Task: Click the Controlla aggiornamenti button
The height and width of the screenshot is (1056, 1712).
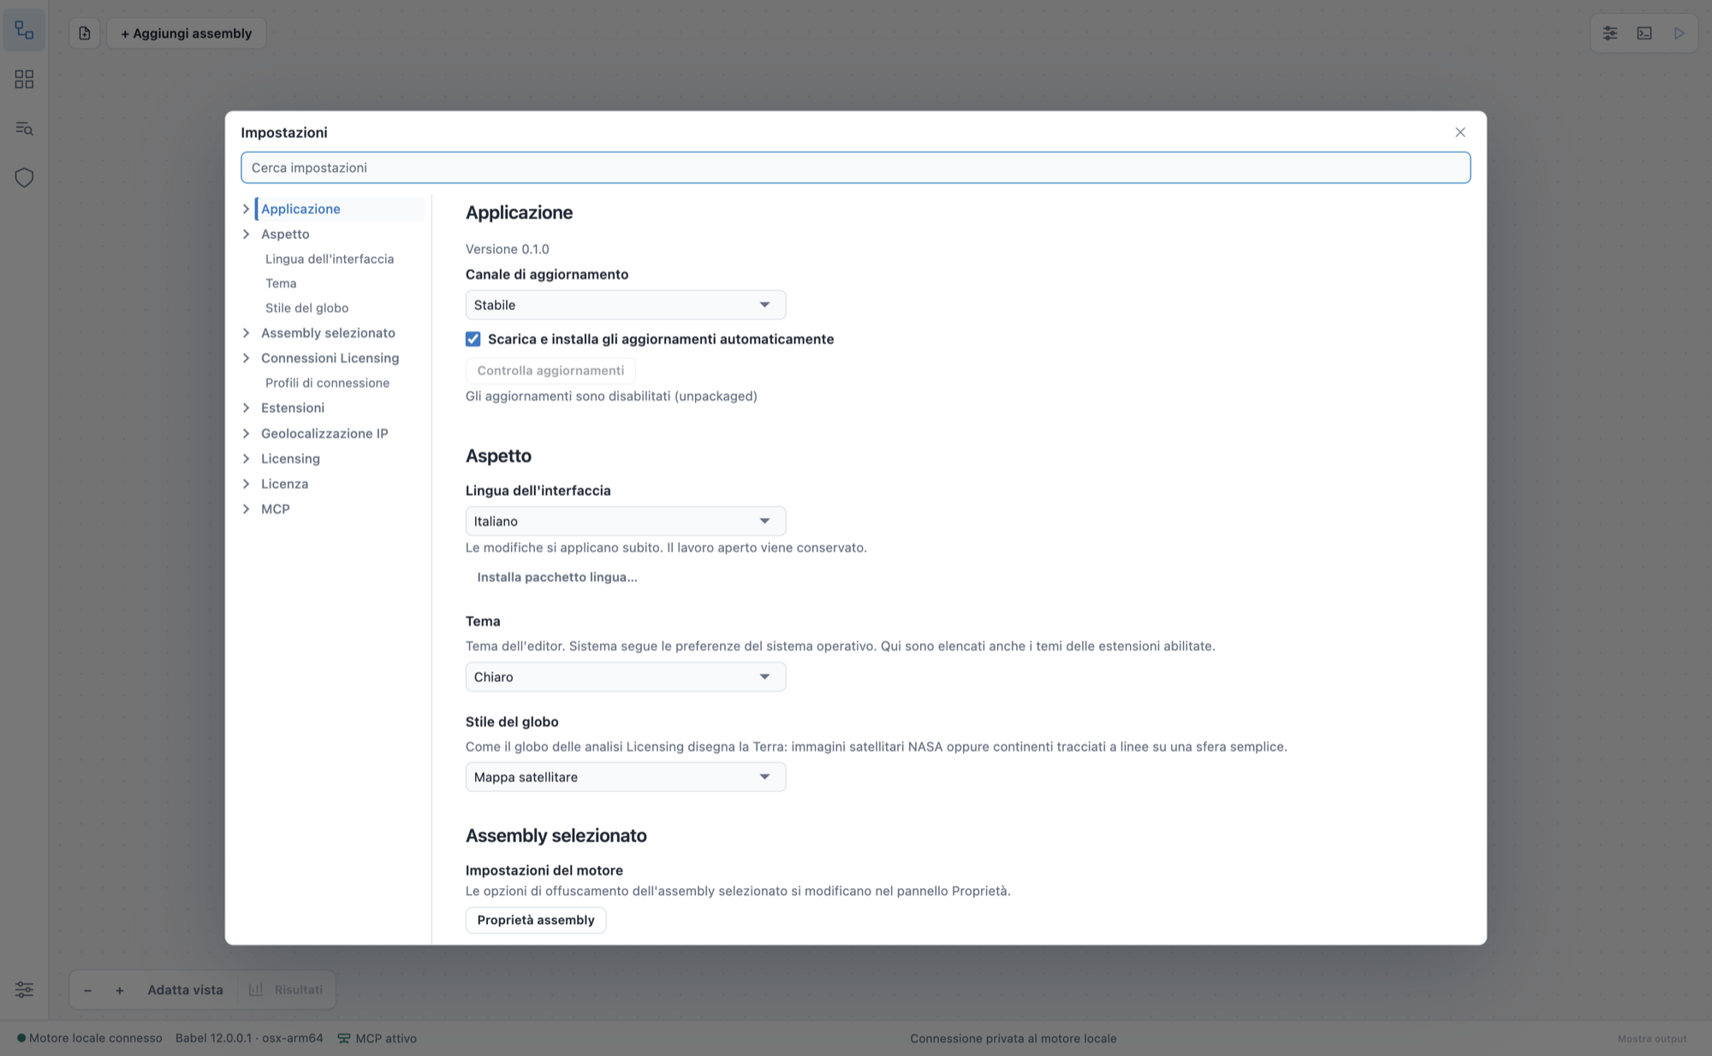Action: [550, 370]
